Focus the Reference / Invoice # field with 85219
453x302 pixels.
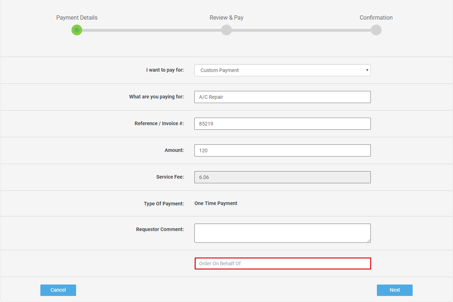[282, 124]
